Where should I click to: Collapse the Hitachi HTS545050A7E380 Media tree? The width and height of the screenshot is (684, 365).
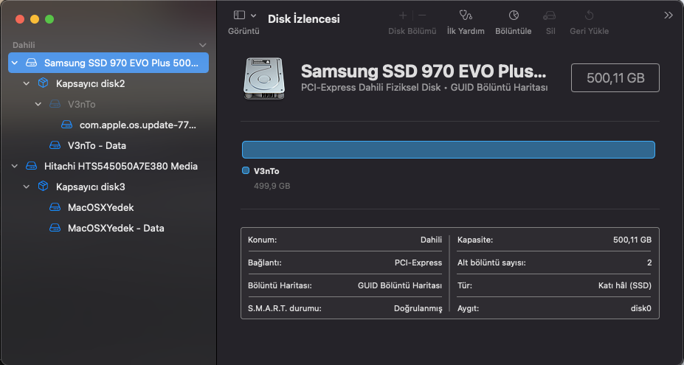[15, 167]
